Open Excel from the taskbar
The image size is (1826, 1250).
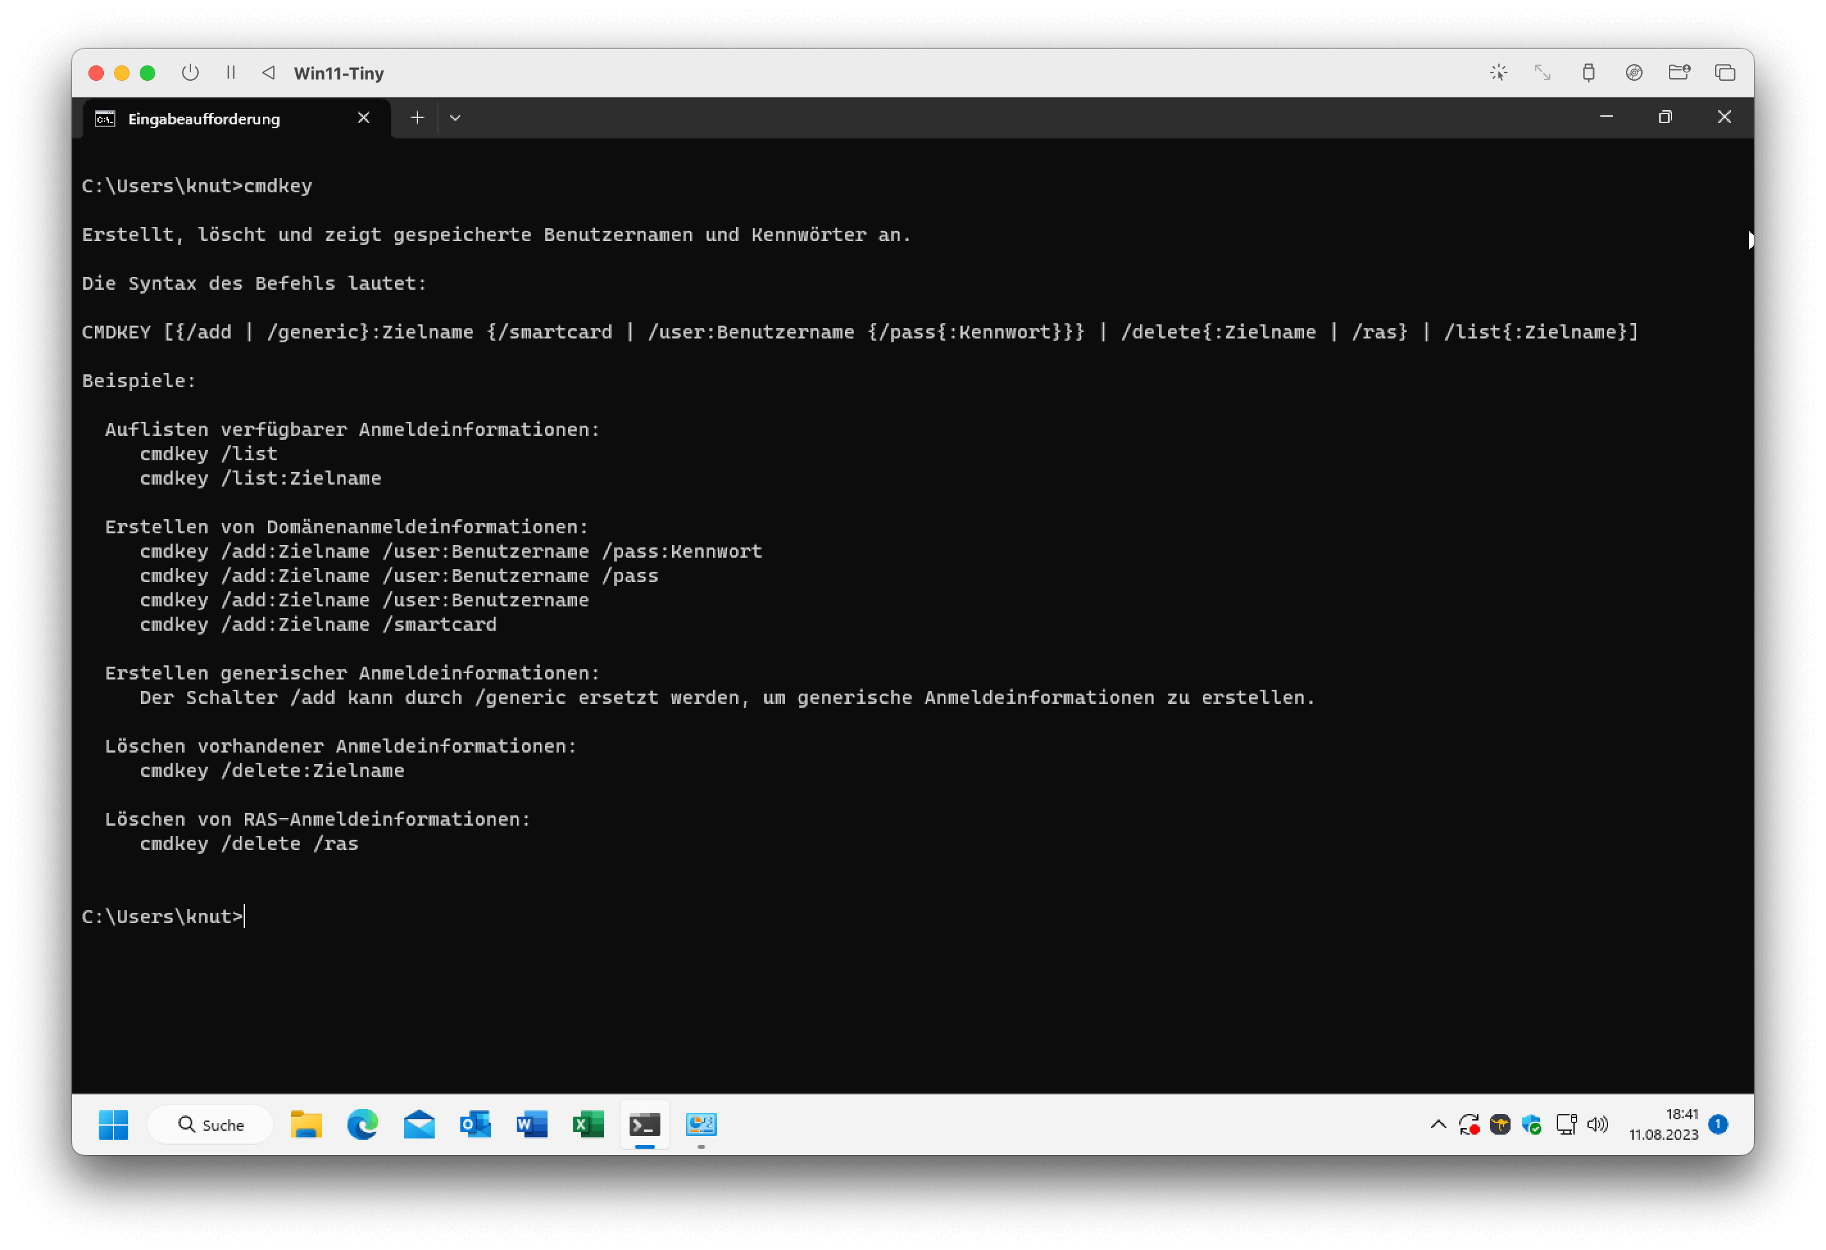point(589,1124)
